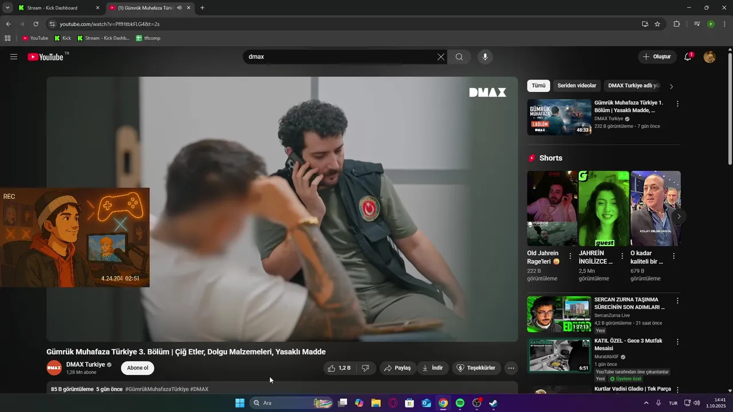Open options for SERCAN ZURNA video

pyautogui.click(x=677, y=300)
